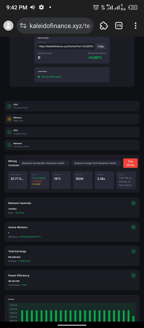Open site settings icon in address bar

(x=23, y=26)
